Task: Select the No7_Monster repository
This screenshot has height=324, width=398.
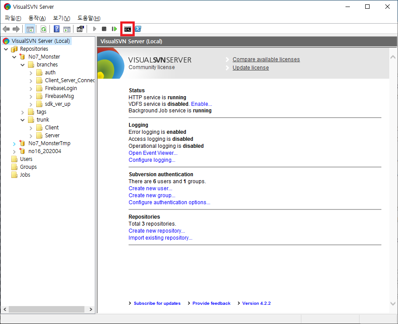Action: click(44, 56)
